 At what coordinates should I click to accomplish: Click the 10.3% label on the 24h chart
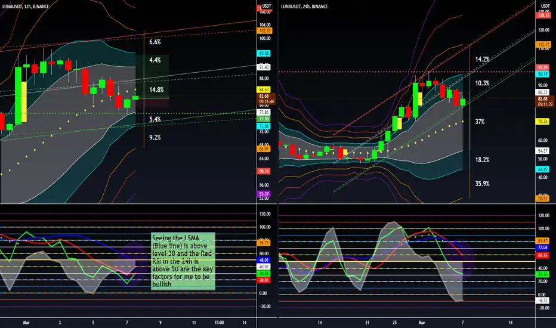click(483, 83)
